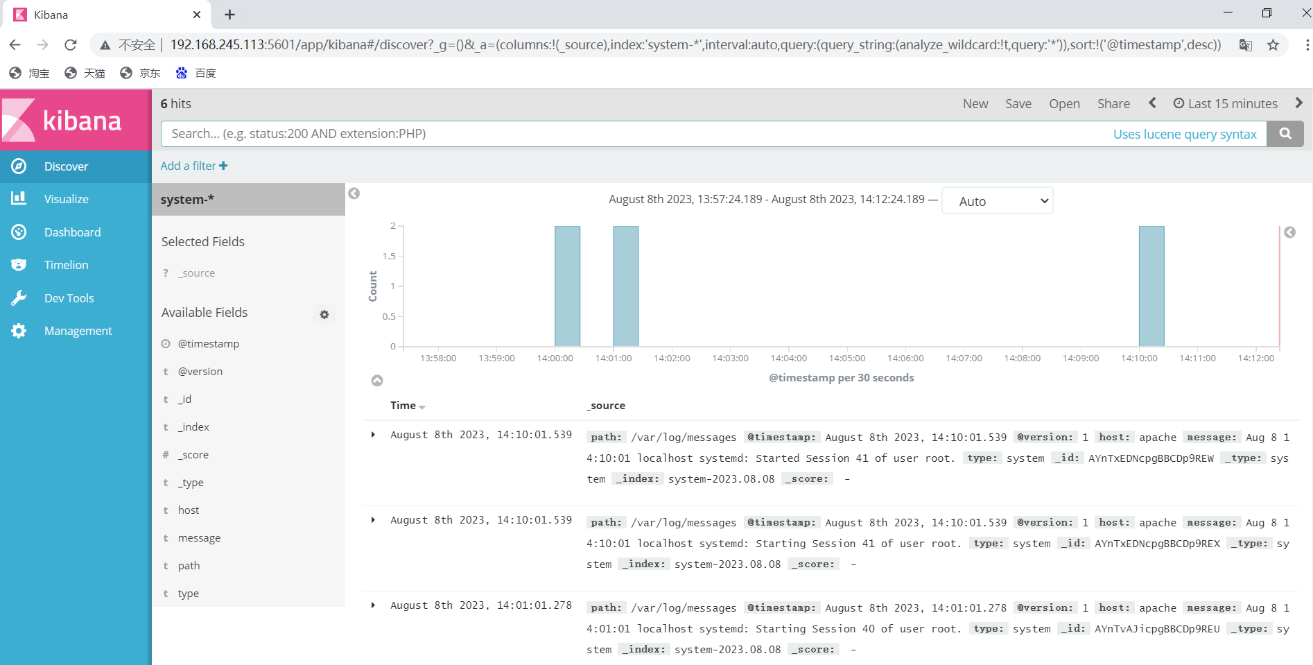
Task: Click the search magnifier button
Action: pos(1285,134)
